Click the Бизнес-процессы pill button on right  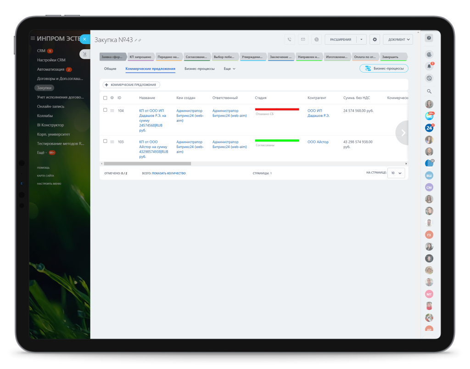[x=384, y=68]
